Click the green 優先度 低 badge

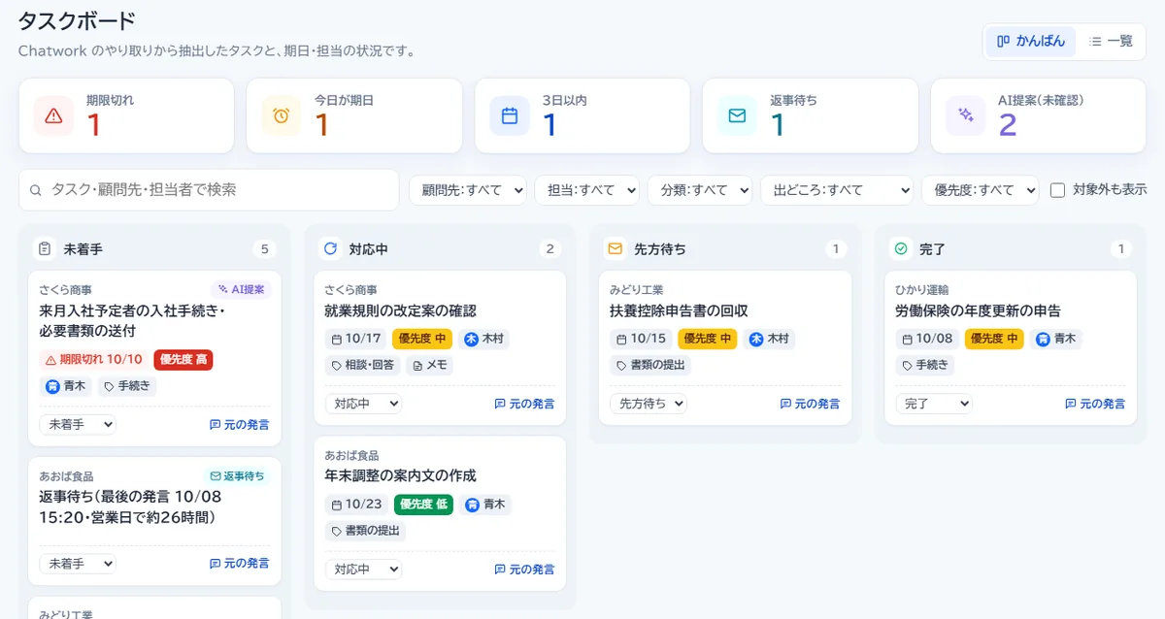coord(423,505)
